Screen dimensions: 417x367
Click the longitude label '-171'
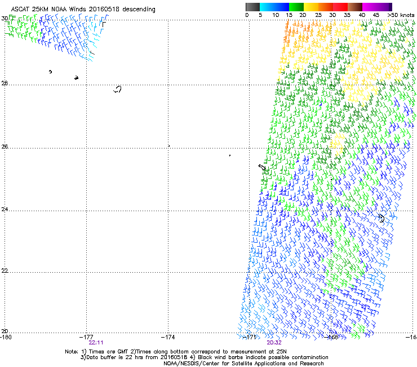250,337
